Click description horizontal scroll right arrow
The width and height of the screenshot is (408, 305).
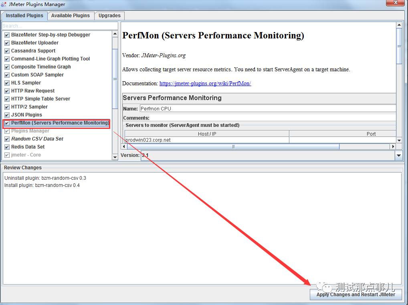tap(393, 146)
